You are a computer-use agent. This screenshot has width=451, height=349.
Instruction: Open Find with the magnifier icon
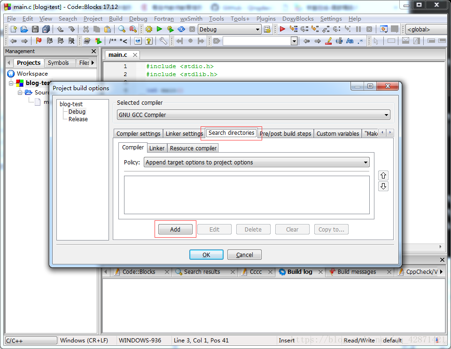click(122, 29)
